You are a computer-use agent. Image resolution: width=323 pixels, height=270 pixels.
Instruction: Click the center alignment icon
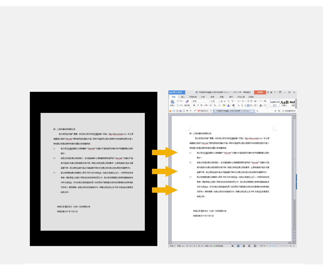coord(242,105)
